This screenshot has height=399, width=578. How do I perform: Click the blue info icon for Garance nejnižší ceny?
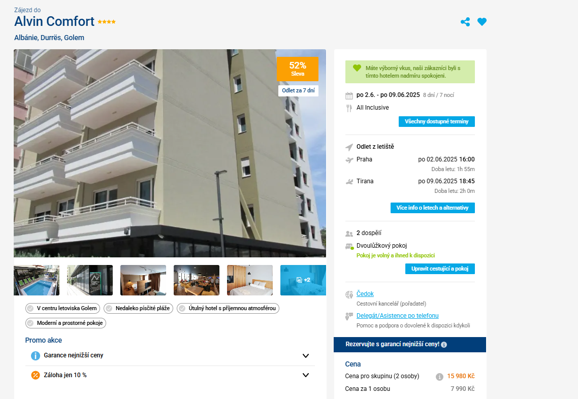tap(36, 355)
